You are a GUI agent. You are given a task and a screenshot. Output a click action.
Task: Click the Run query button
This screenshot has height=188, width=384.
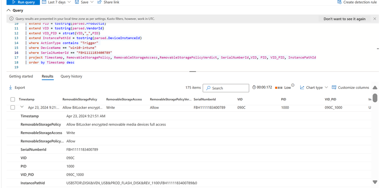(23, 2)
